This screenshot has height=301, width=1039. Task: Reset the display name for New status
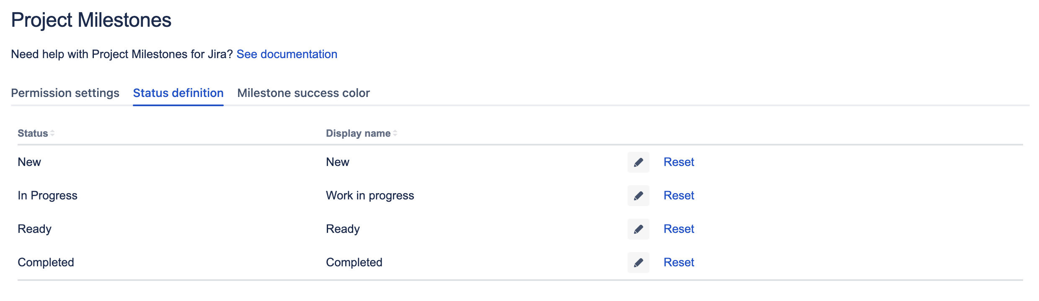point(679,162)
